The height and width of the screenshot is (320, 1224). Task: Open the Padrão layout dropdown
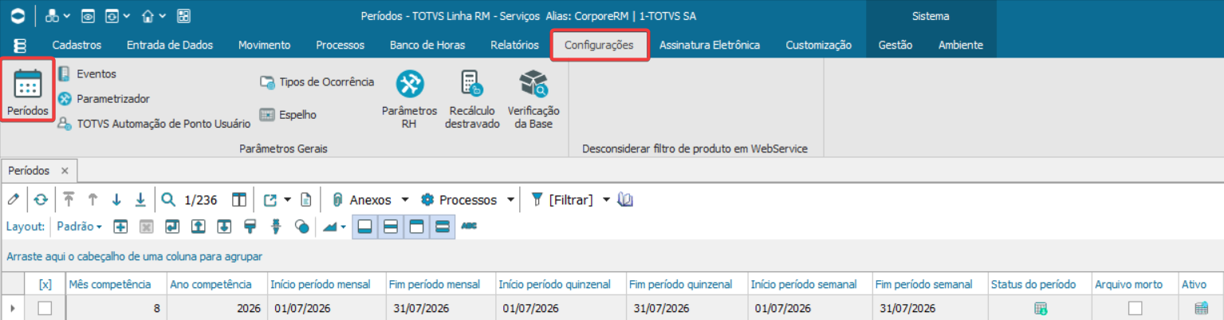click(x=79, y=227)
